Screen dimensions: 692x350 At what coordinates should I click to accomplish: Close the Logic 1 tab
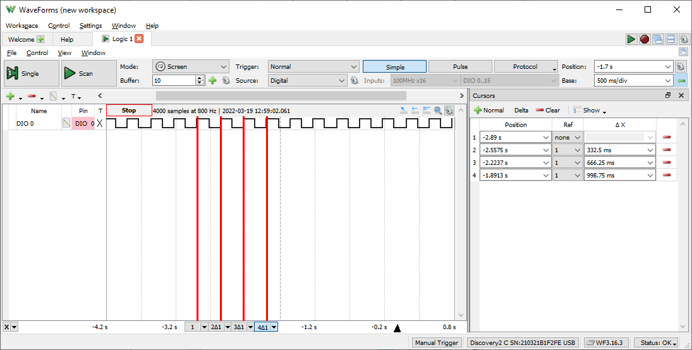pyautogui.click(x=139, y=39)
